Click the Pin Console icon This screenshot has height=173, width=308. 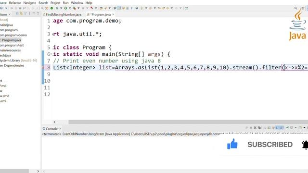tap(287, 128)
